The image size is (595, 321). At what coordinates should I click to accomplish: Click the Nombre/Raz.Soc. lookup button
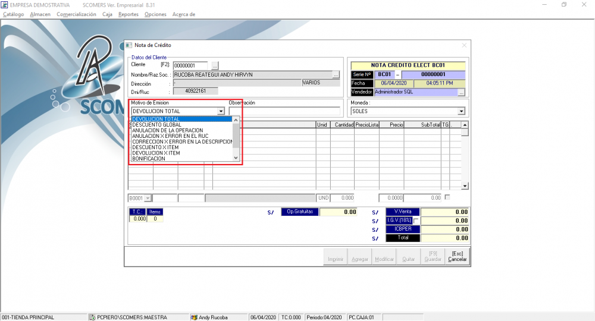[x=336, y=75]
